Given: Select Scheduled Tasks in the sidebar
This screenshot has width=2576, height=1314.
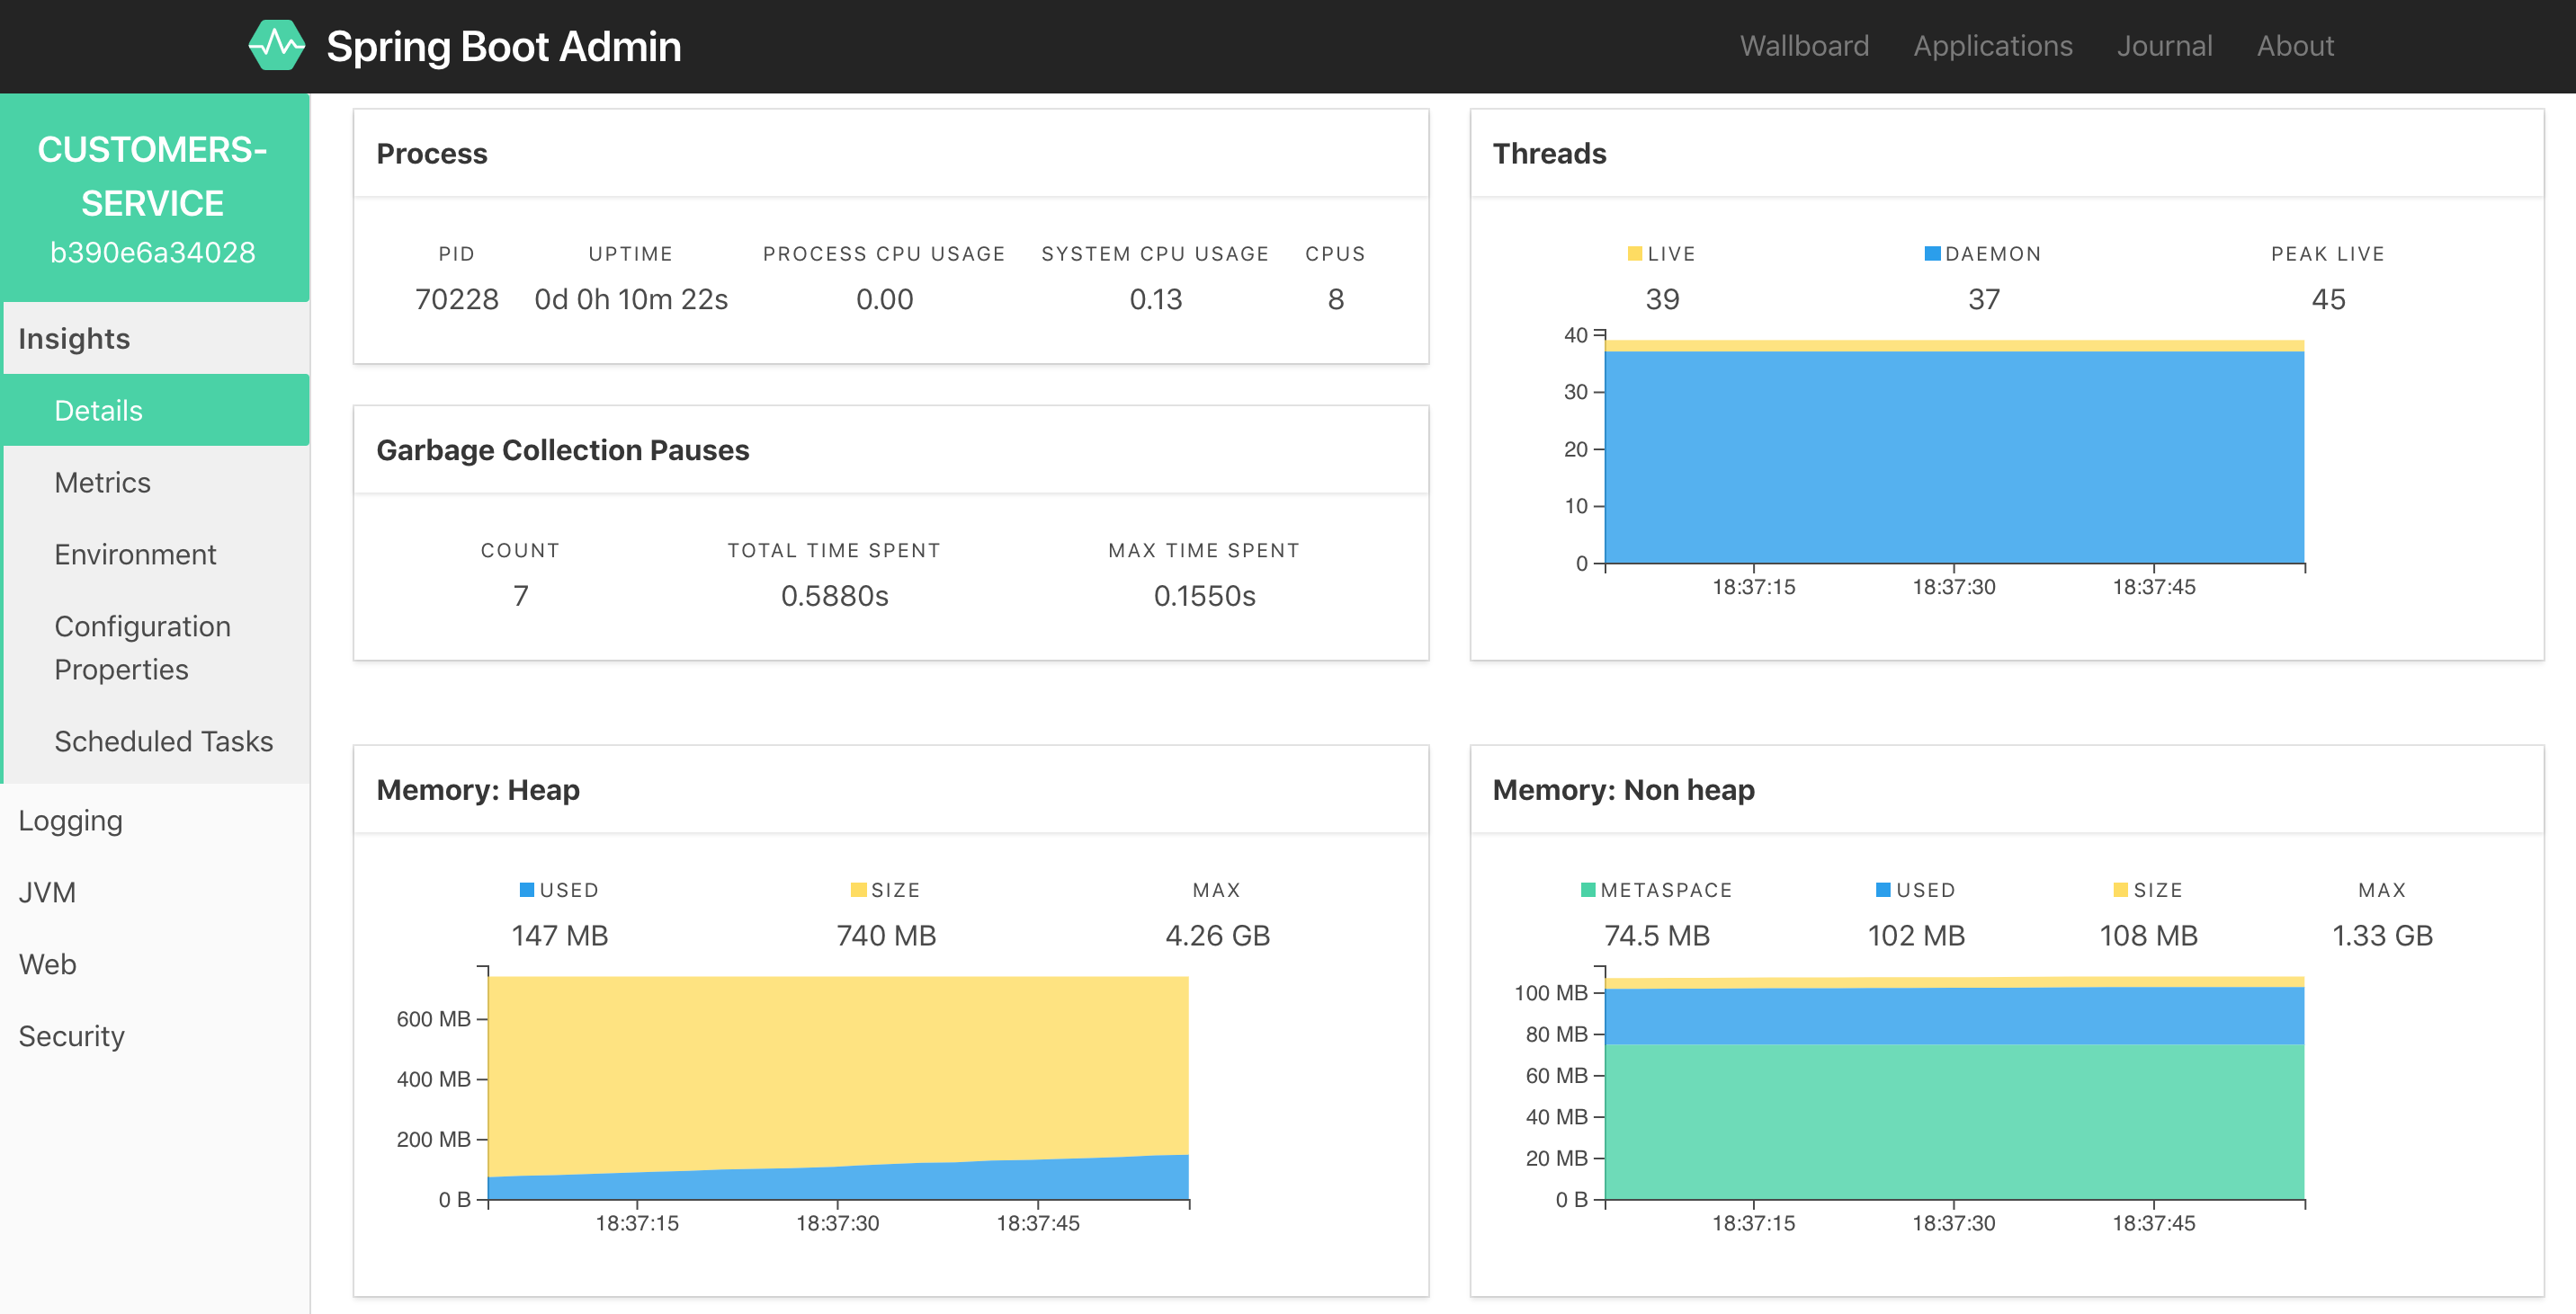Looking at the screenshot, I should click(x=163, y=741).
